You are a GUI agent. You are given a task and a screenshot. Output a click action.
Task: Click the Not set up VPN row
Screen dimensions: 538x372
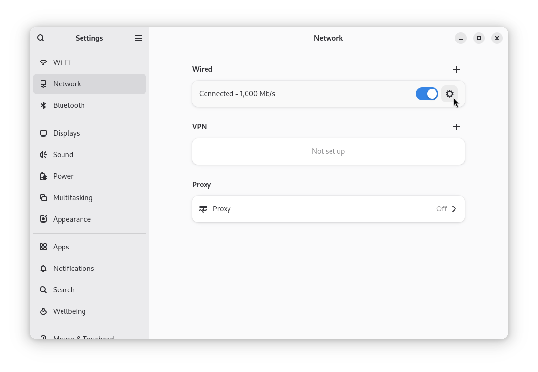tap(328, 151)
